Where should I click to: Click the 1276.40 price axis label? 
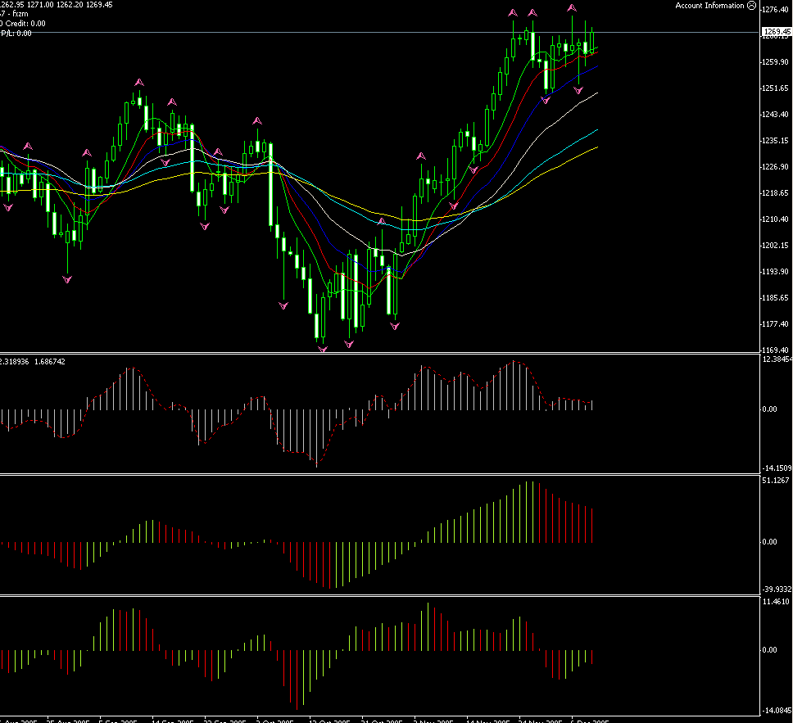777,10
